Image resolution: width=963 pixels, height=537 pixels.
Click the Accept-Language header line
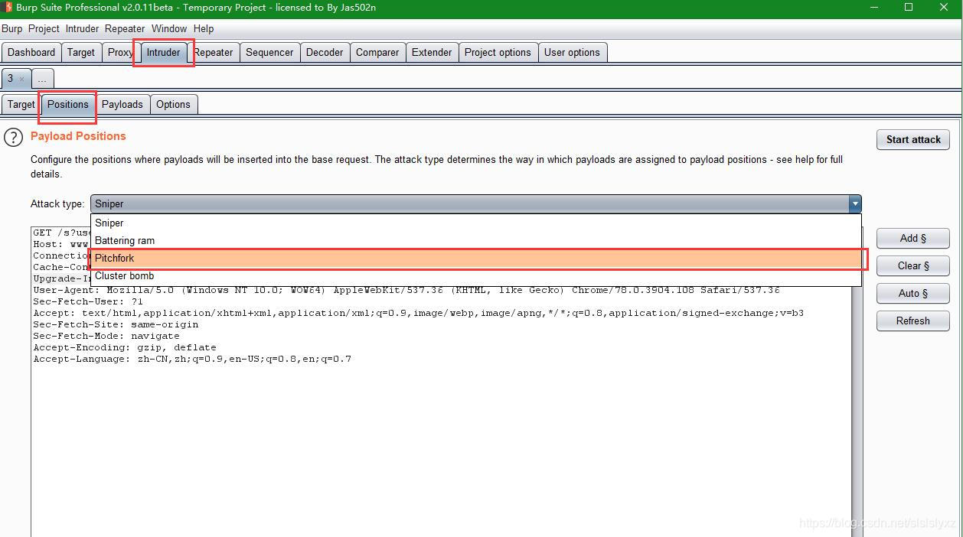coord(192,359)
